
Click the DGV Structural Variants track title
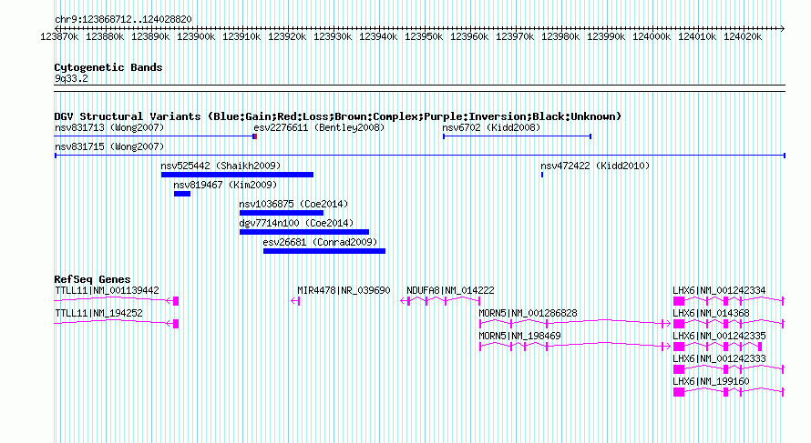[338, 116]
